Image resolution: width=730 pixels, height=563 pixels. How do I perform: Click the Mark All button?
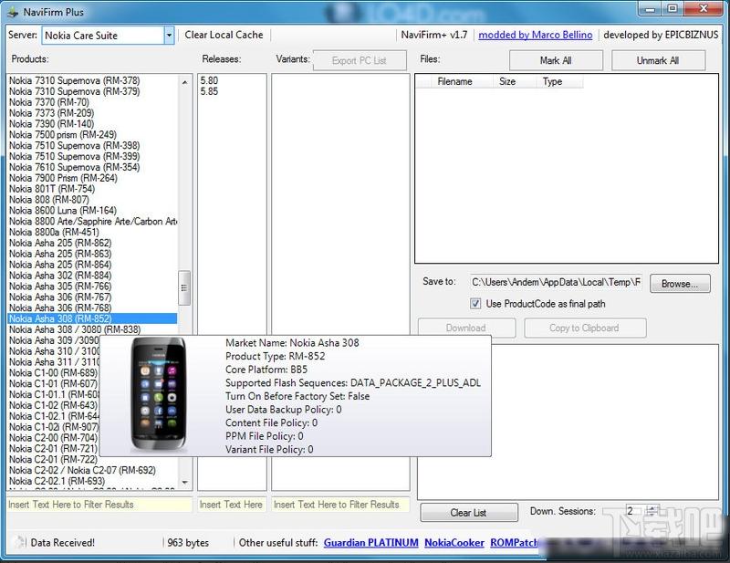[556, 60]
